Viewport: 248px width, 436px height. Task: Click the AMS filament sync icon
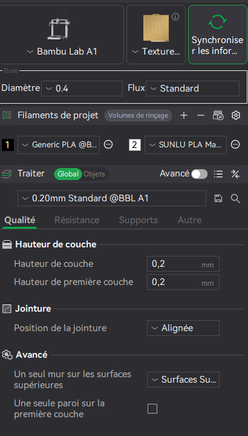[218, 115]
